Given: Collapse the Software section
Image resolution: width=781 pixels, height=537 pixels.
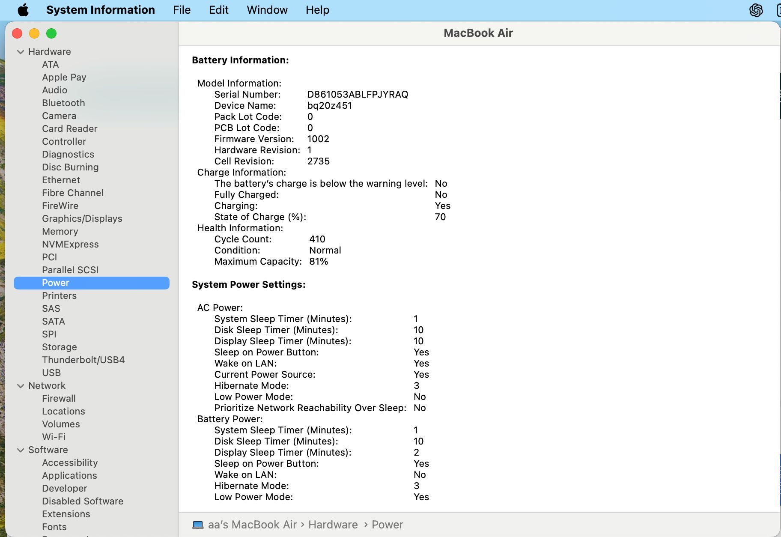Looking at the screenshot, I should coord(21,450).
